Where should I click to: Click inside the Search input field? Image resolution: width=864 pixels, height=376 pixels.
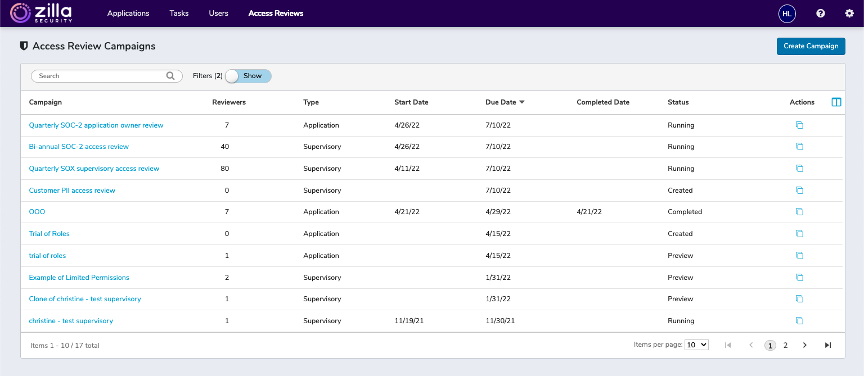click(x=96, y=75)
